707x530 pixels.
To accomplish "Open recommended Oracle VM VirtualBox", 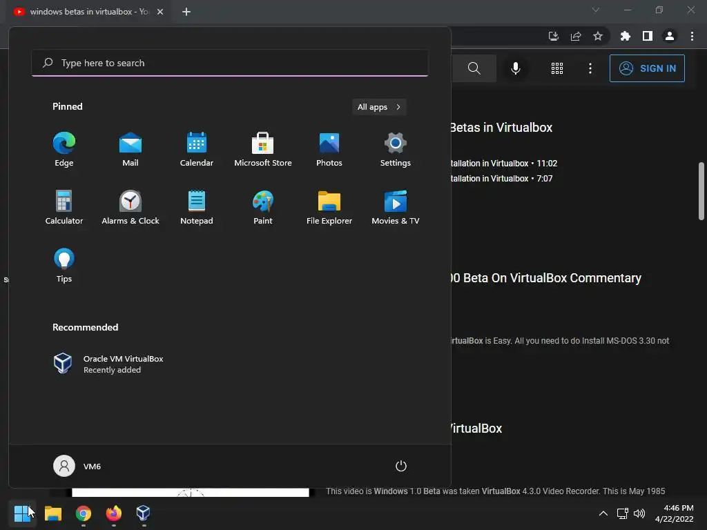I will coord(108,364).
